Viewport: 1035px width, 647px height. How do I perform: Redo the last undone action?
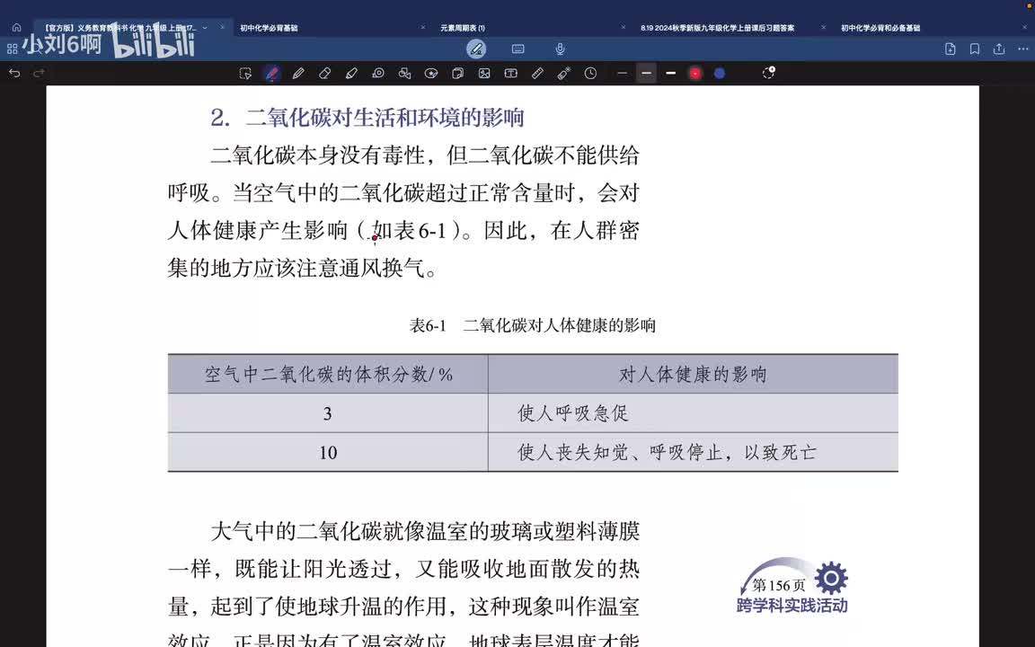click(x=39, y=74)
